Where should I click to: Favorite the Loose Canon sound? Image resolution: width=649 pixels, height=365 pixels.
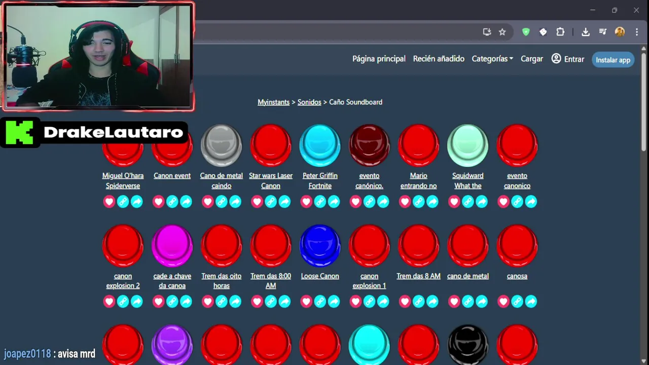pos(306,302)
